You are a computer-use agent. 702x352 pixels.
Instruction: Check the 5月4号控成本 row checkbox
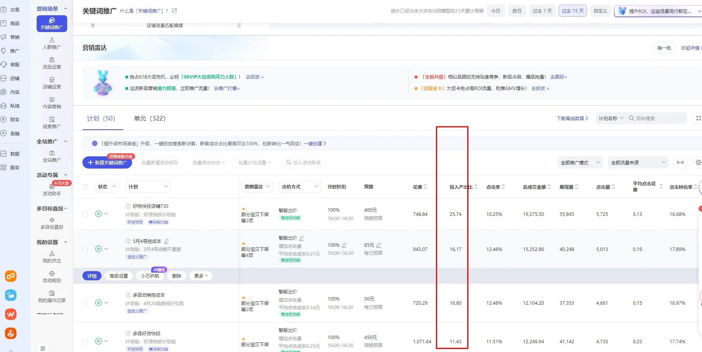pos(85,249)
